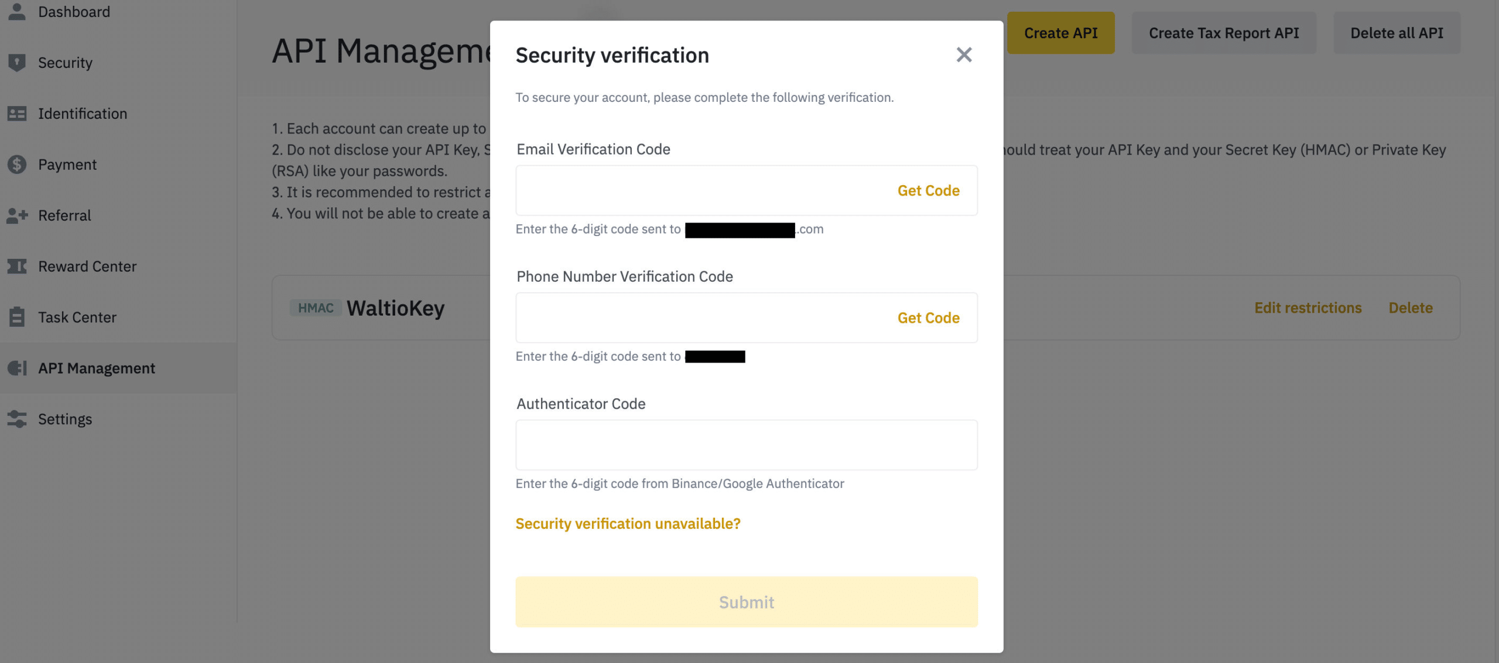Click the Dashboard person icon

tap(17, 12)
